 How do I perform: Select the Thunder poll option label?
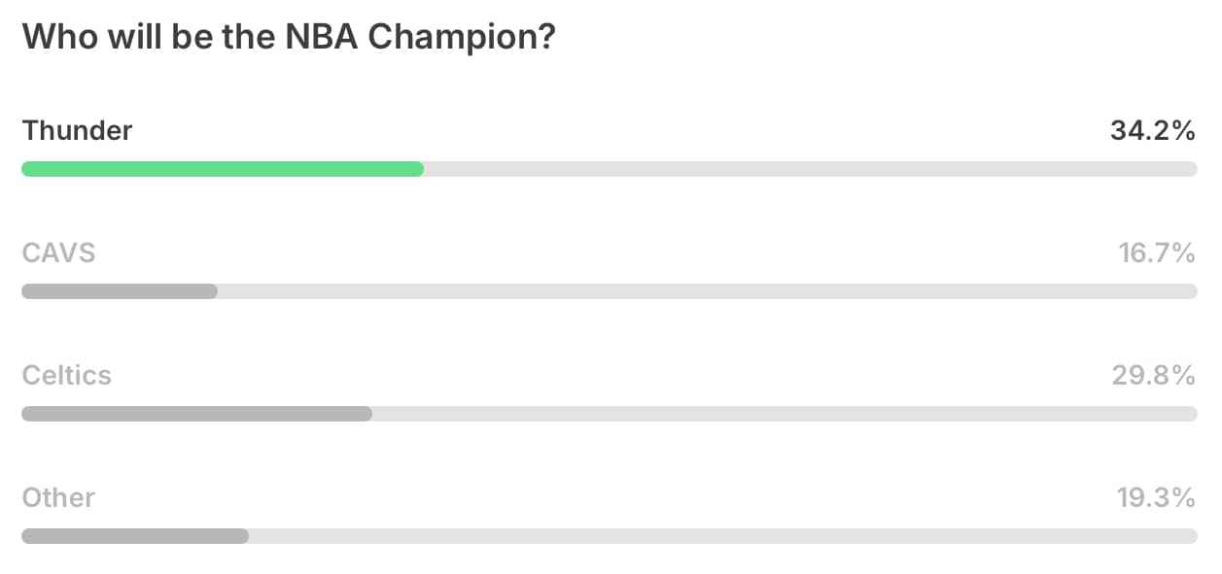tap(77, 130)
